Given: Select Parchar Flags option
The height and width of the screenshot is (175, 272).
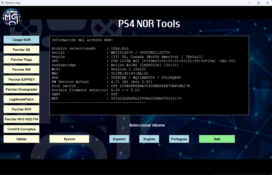Looking at the screenshot, I should (x=21, y=59).
